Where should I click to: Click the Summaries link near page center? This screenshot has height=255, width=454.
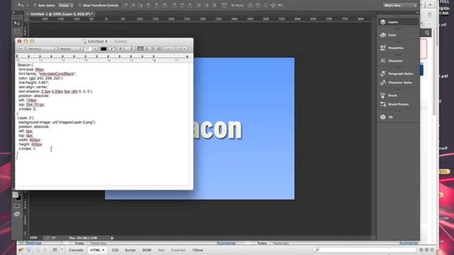(x=226, y=243)
